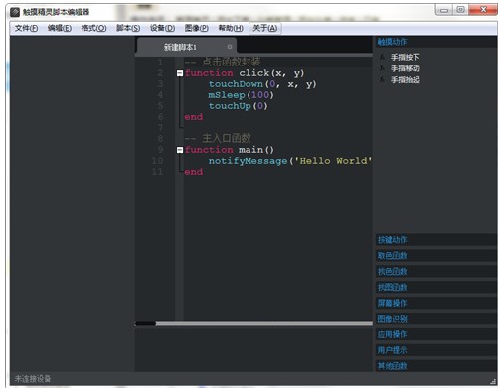Maximize the 触摸精灵脚本编辑器 window
This screenshot has width=498, height=388.
coord(460,10)
